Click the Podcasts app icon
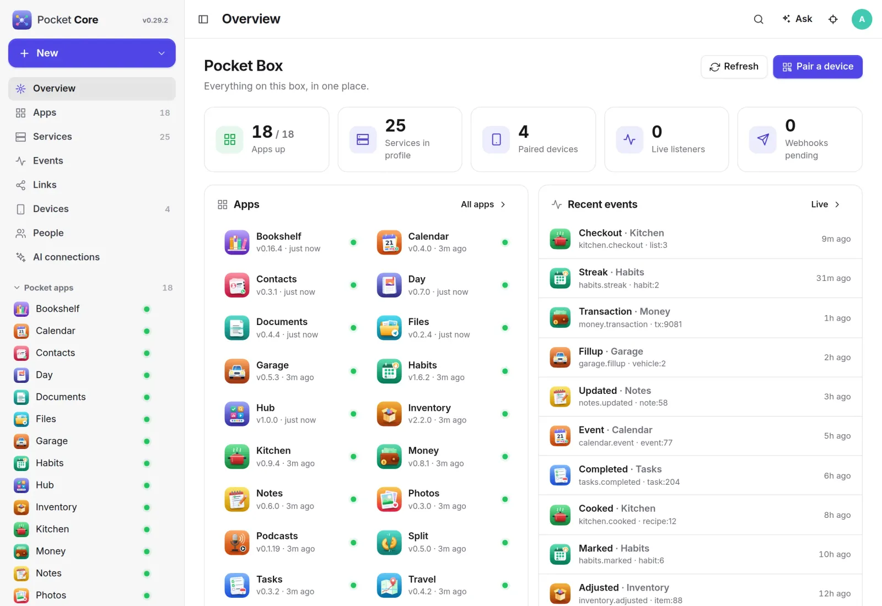 pos(237,542)
